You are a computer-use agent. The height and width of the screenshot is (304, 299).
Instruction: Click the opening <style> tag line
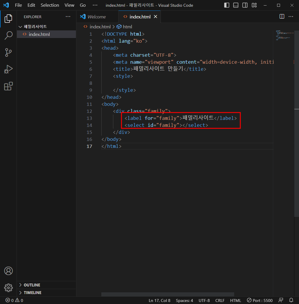click(x=123, y=76)
